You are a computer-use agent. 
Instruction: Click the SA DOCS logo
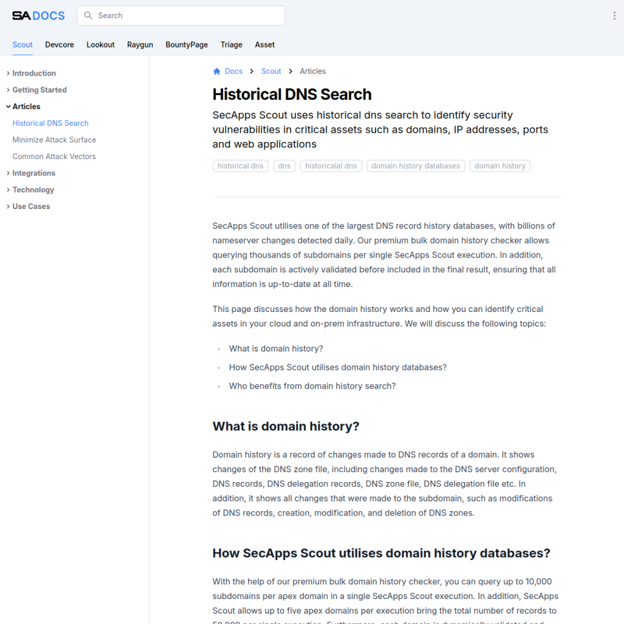point(38,16)
